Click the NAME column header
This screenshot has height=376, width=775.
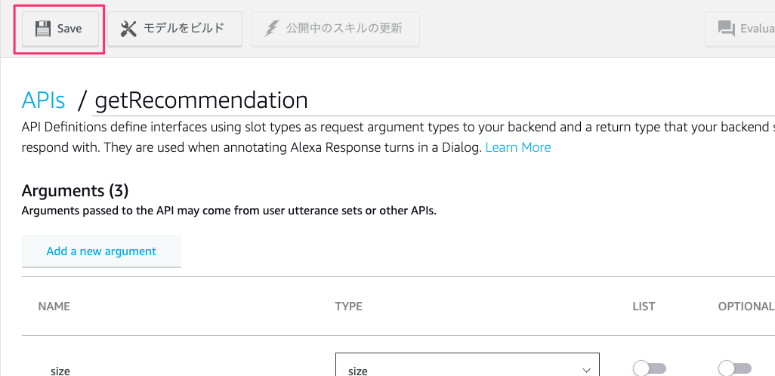coord(54,307)
